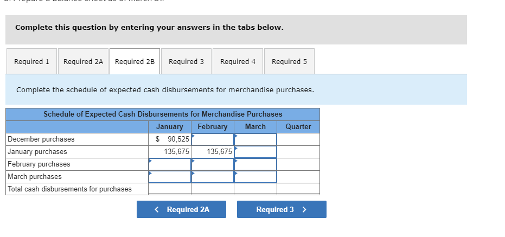
Task: Click the blue Required 3 next button
Action: 282,209
